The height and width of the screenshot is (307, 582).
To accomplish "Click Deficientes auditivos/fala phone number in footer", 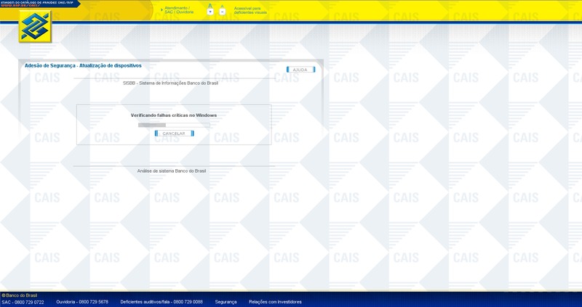I will [x=162, y=302].
